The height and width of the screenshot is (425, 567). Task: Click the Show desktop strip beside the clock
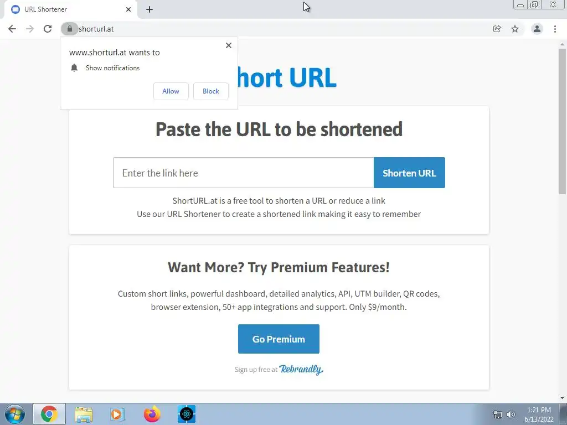click(x=563, y=414)
